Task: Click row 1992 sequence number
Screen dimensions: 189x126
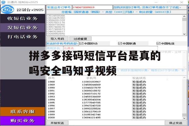Action: [51, 94]
